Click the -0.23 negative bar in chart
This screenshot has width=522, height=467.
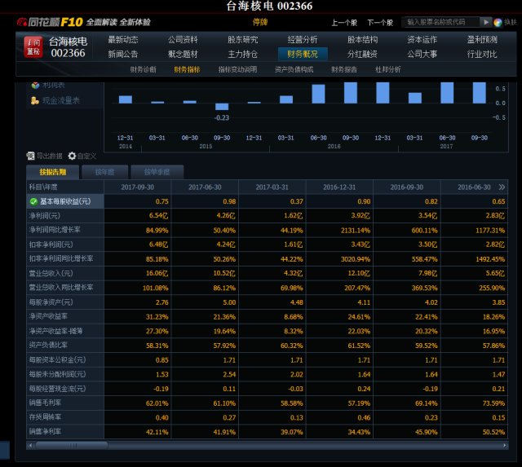coord(222,107)
